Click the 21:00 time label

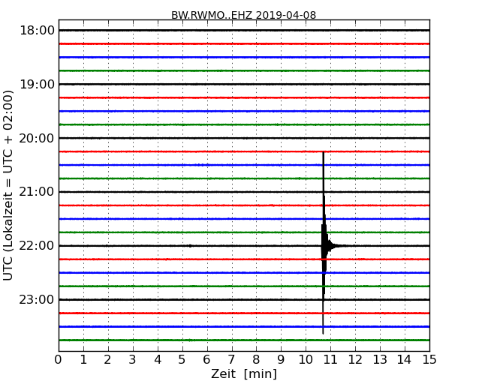37,192
